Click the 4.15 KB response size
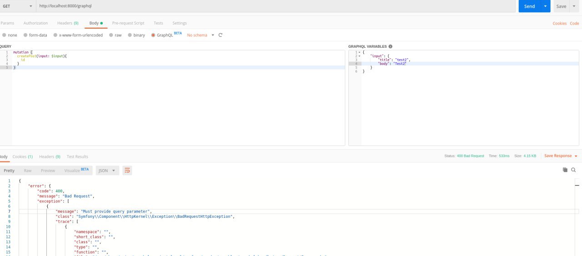Image resolution: width=582 pixels, height=256 pixels. (530, 156)
